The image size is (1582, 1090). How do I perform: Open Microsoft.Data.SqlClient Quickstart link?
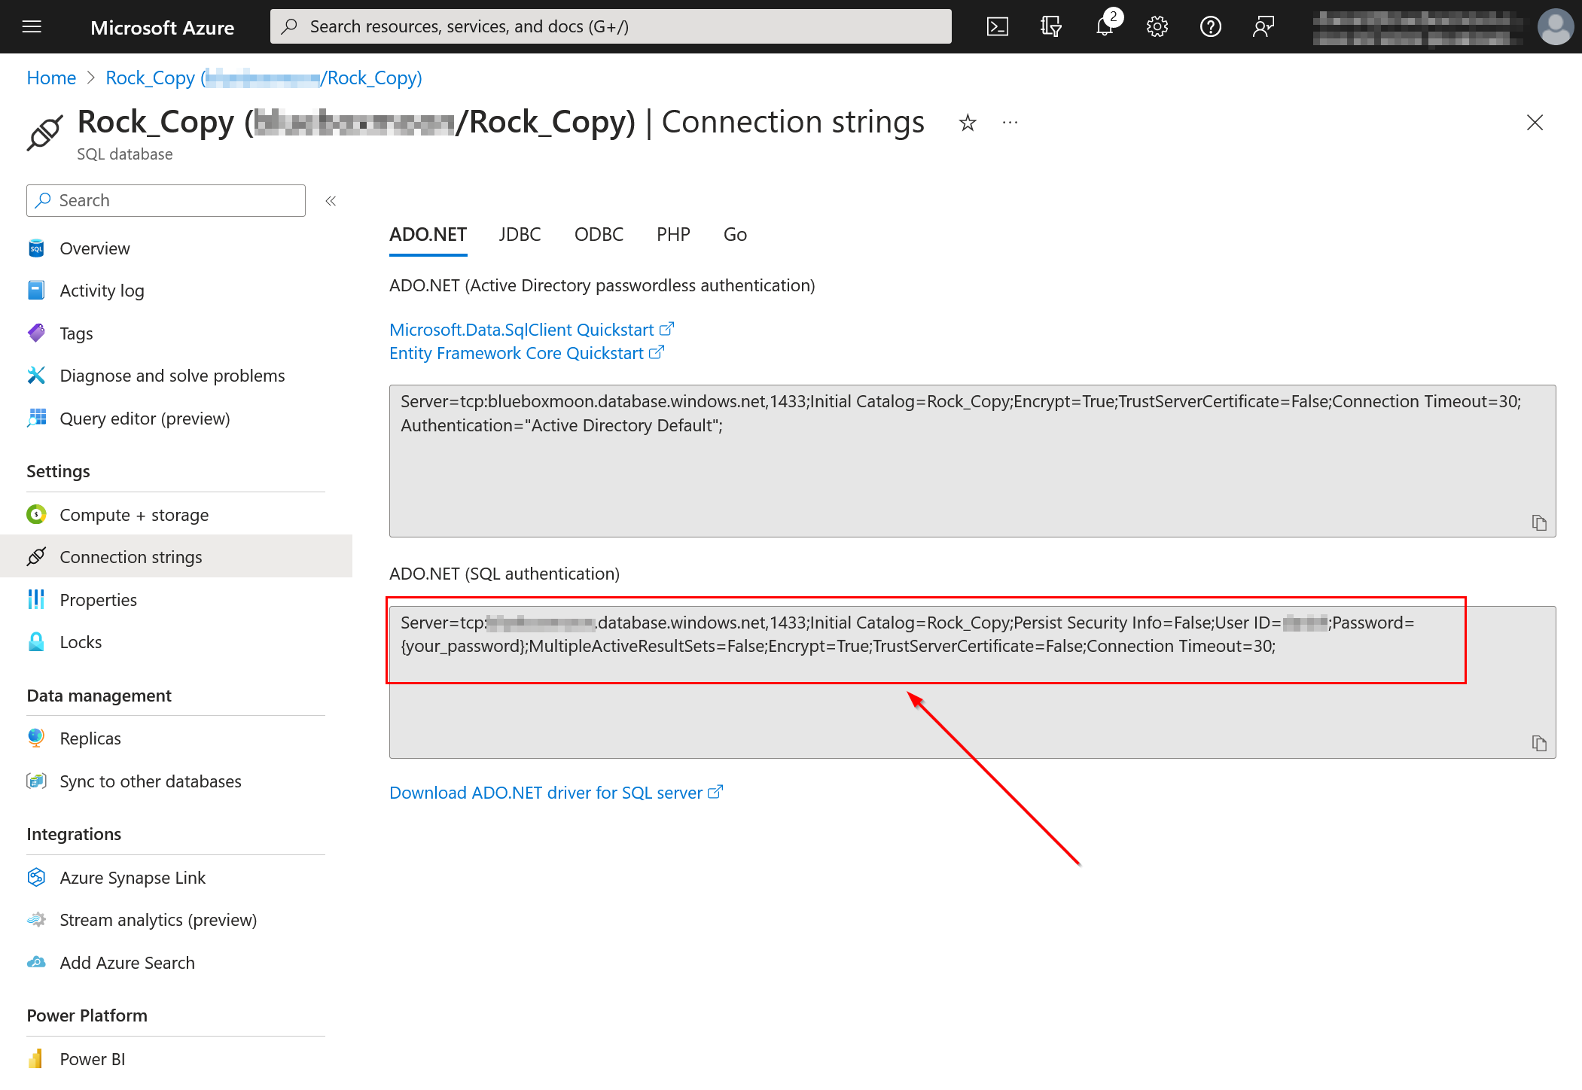point(522,330)
